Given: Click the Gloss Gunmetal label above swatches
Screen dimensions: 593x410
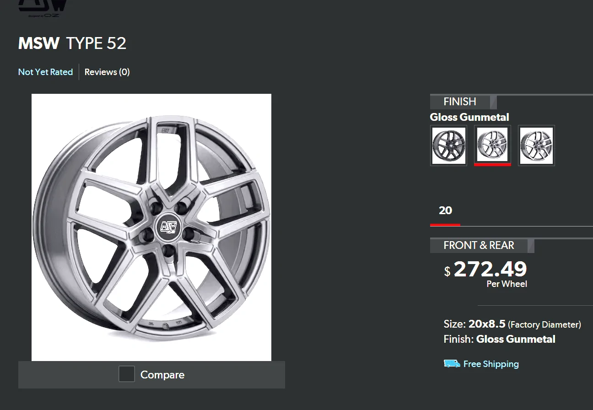Looking at the screenshot, I should pos(469,117).
